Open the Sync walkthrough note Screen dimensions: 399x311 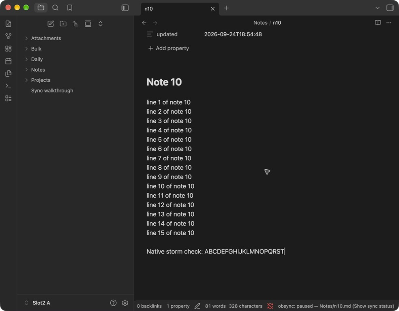[52, 90]
